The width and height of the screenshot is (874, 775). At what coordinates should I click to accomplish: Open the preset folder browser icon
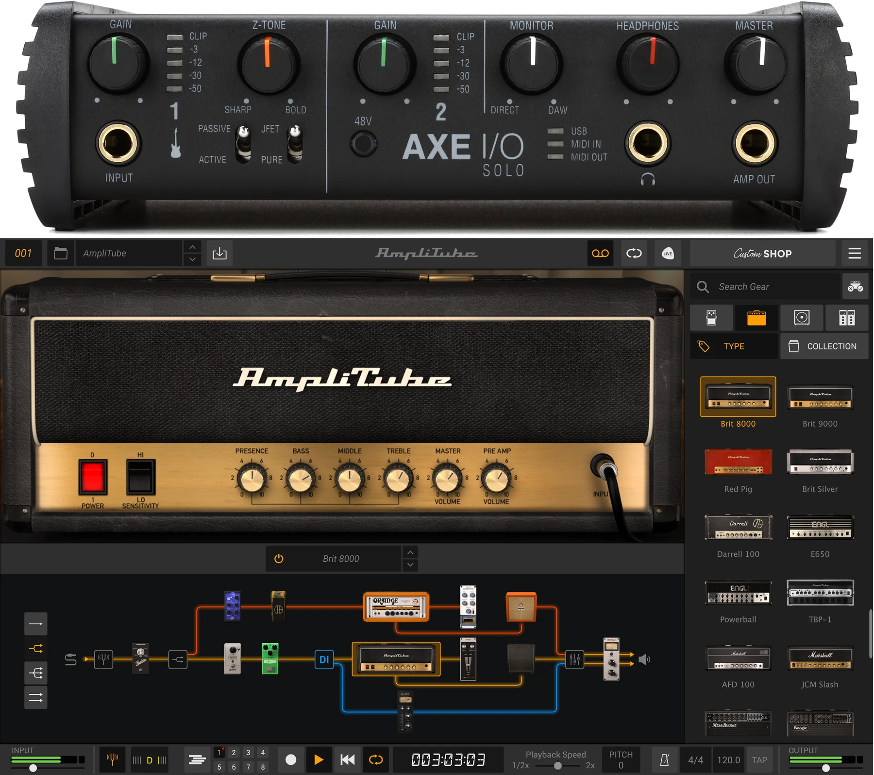(61, 253)
